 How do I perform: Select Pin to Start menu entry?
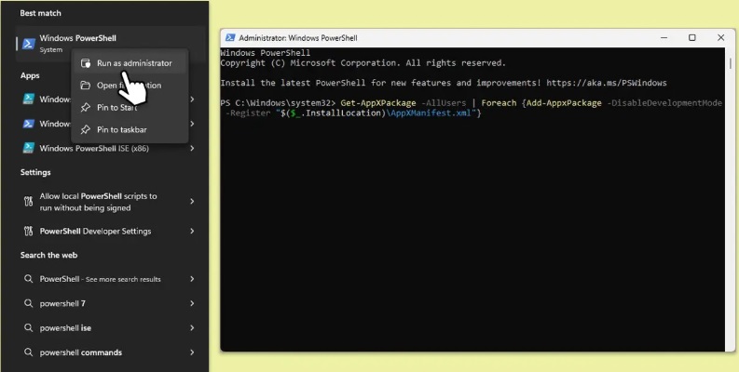tap(130, 107)
